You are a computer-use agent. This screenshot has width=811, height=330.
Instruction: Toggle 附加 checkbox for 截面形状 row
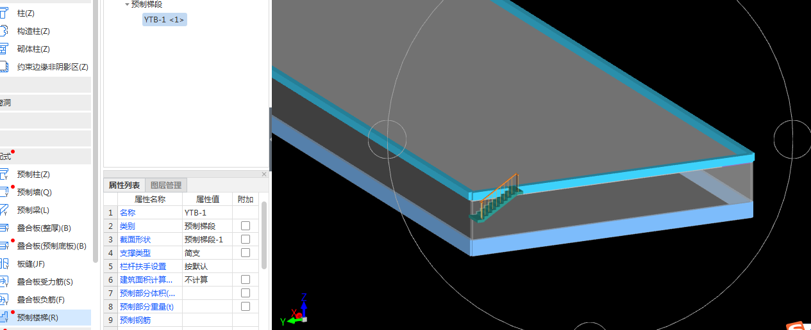point(246,239)
